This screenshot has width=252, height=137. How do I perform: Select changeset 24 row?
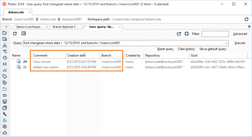(25, 62)
